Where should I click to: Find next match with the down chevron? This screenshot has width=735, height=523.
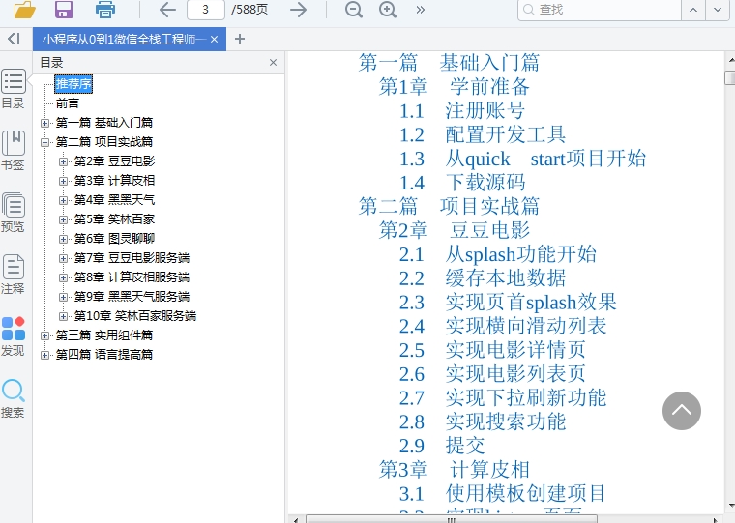pos(718,10)
